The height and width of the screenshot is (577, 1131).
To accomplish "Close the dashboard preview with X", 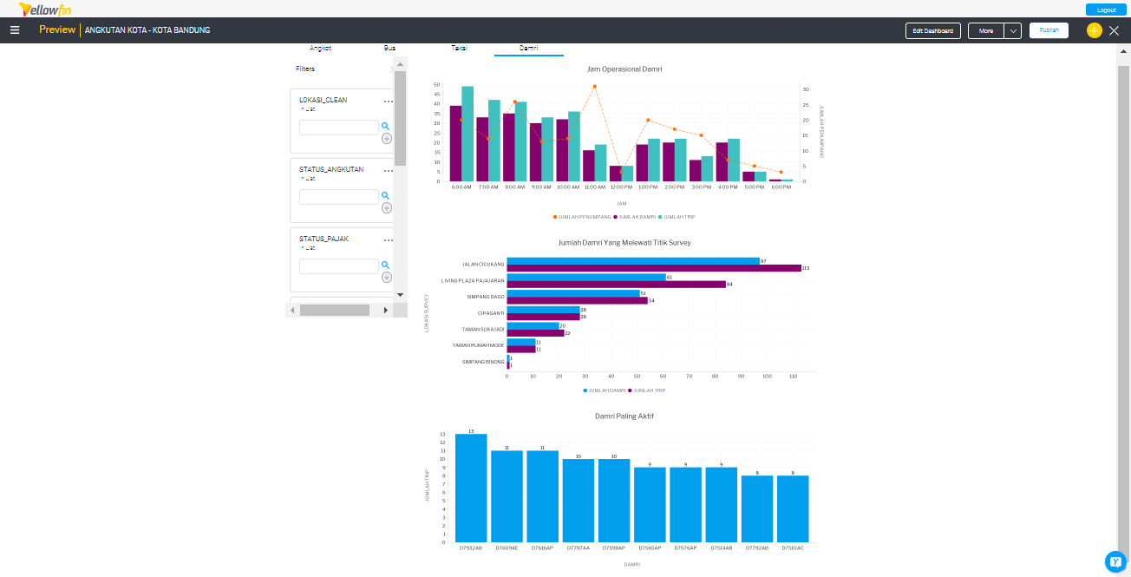I will coord(1115,30).
